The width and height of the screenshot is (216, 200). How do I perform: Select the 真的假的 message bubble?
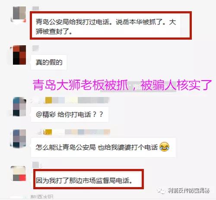click(49, 62)
